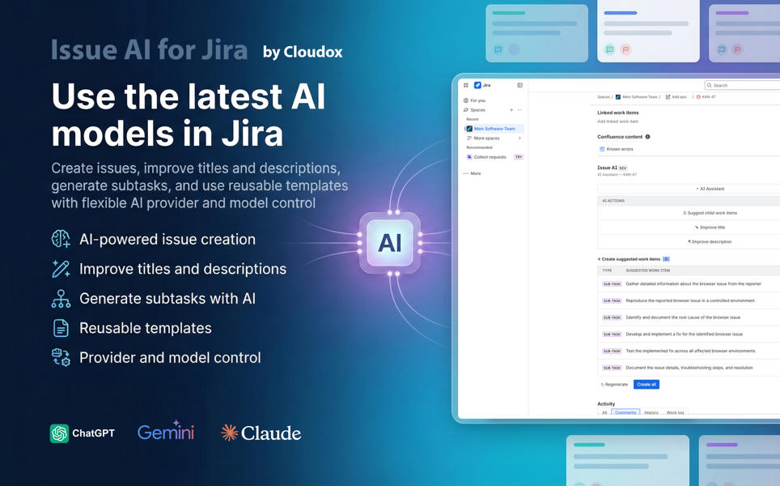This screenshot has height=486, width=780.
Task: Click the brain icon beside AI-powered issue creation
Action: tap(61, 239)
